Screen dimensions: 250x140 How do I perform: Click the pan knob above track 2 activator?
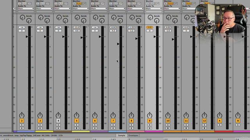click(x=22, y=115)
